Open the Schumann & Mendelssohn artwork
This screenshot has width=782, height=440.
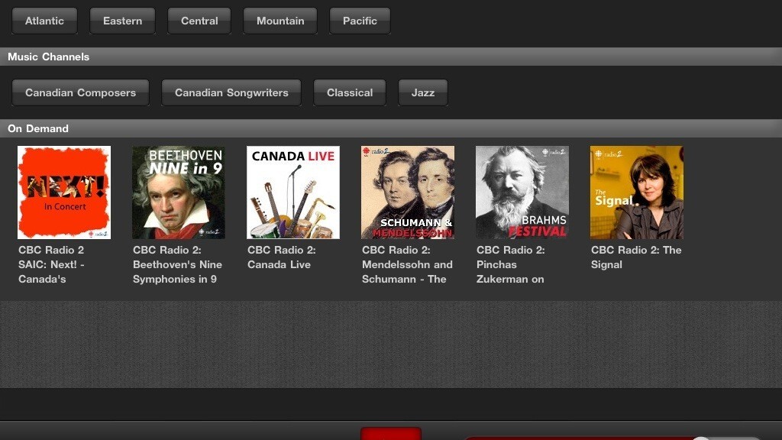coord(408,192)
